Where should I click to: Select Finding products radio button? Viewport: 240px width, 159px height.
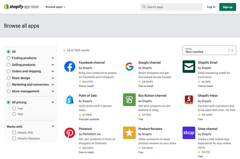(8, 58)
